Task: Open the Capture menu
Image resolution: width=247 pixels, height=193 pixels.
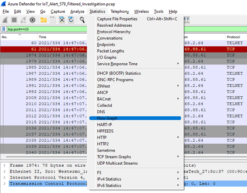Action: point(58,11)
